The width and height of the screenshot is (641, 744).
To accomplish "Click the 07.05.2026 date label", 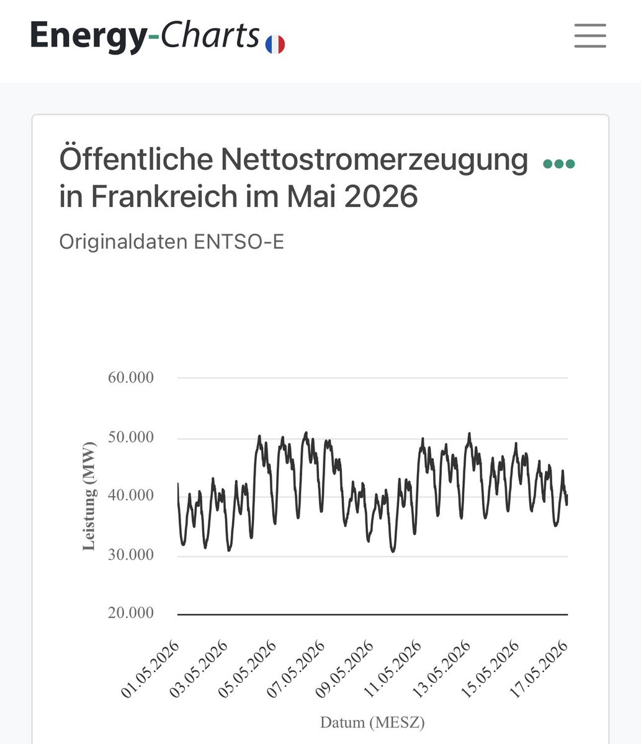I will [295, 670].
